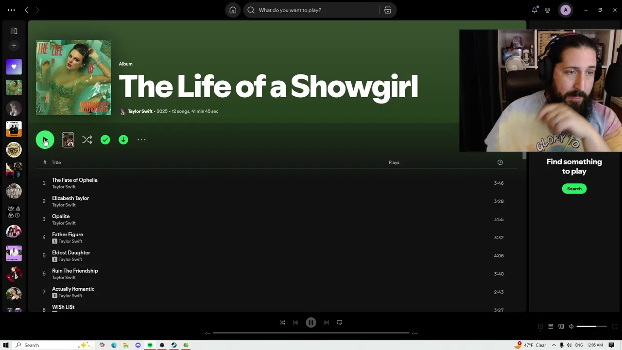Open more options for the album

coord(141,140)
